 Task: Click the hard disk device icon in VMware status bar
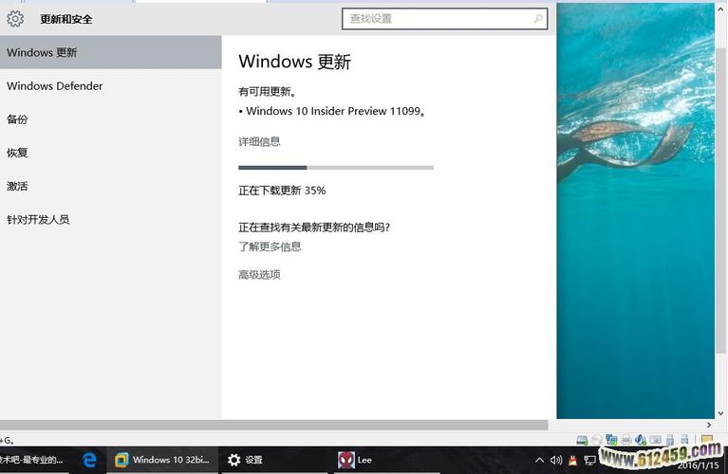click(582, 440)
